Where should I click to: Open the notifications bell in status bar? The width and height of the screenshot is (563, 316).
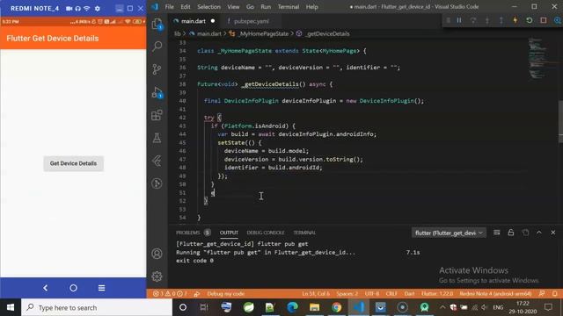tap(555, 294)
